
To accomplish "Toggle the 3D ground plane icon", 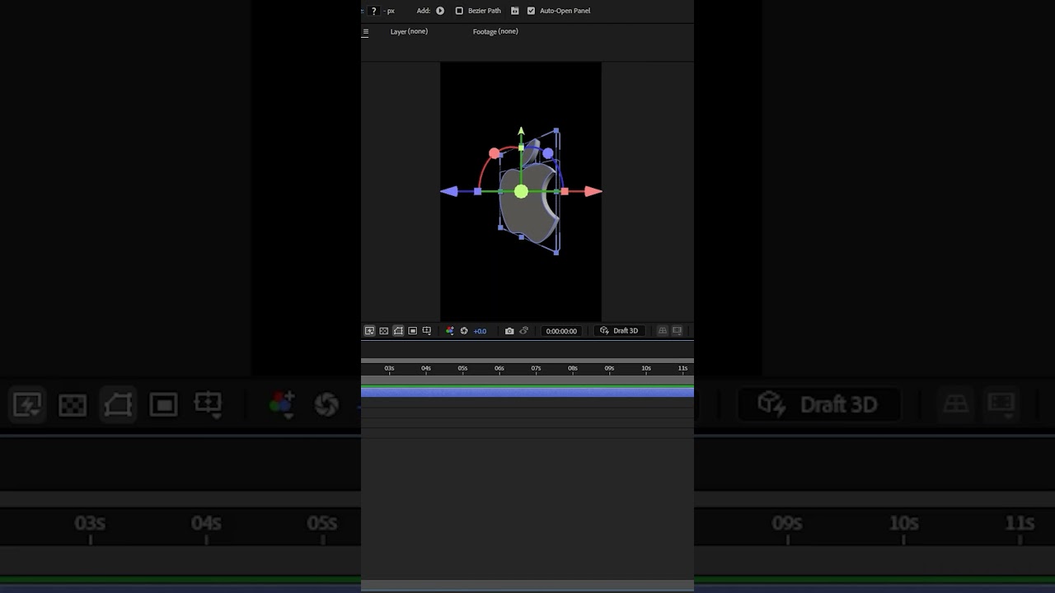I will 662,330.
